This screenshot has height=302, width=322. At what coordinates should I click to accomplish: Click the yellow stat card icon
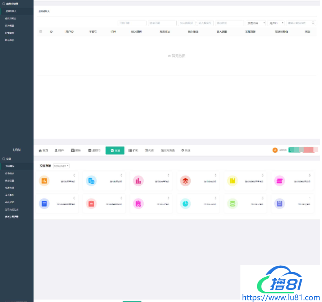(x=232, y=180)
